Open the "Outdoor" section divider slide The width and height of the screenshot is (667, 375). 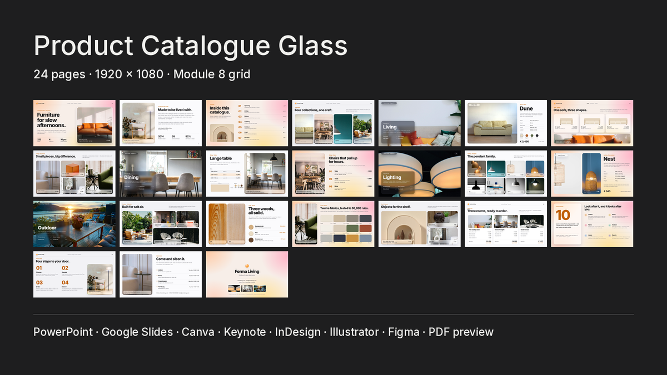coord(74,224)
